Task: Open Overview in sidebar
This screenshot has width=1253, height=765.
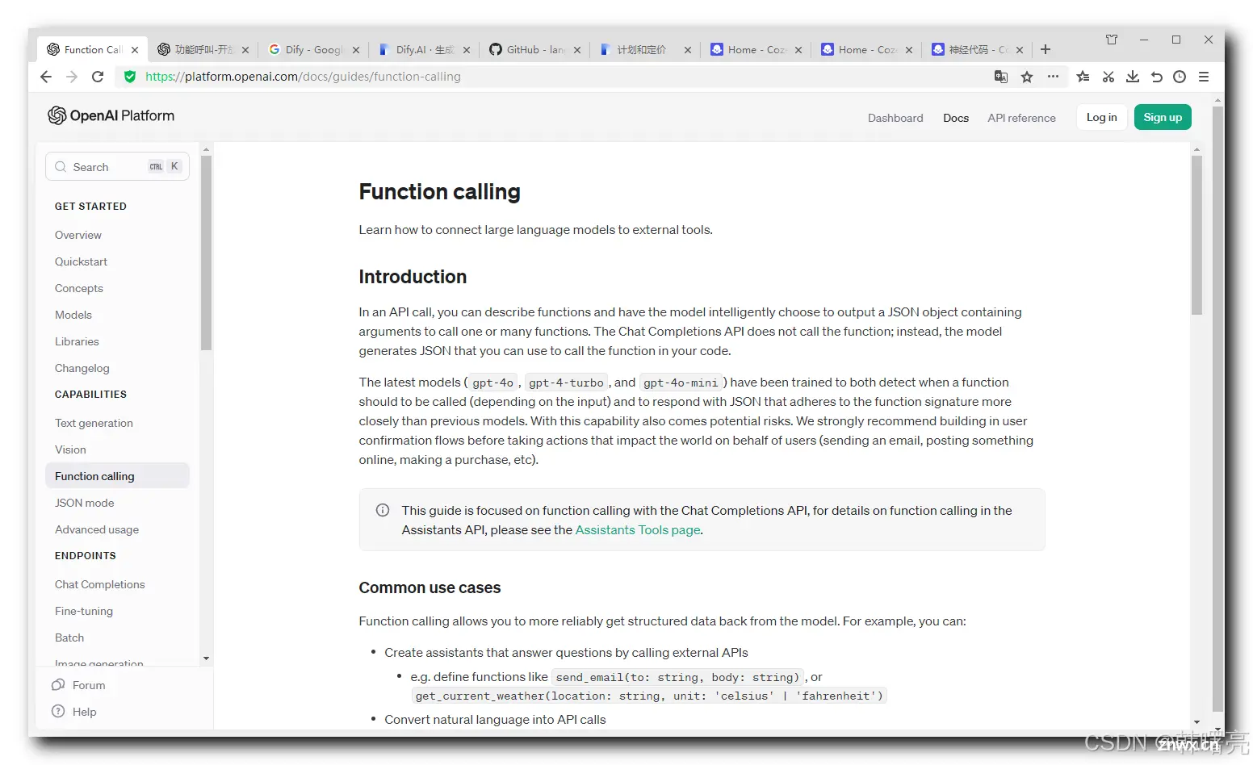Action: point(78,235)
